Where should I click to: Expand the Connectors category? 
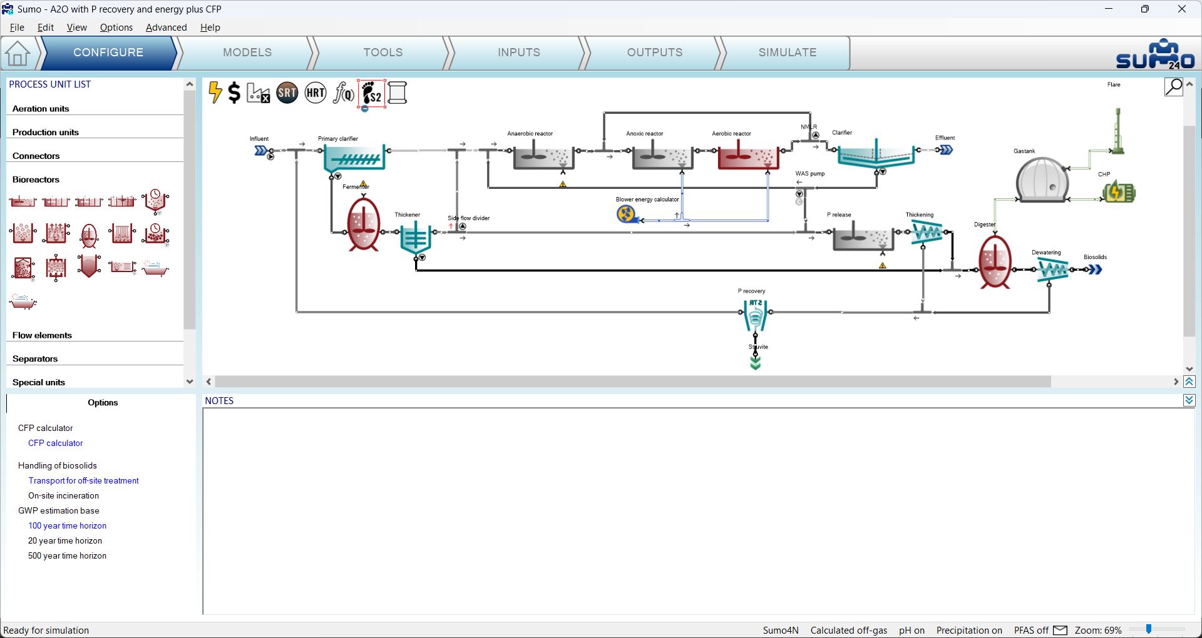coord(36,156)
